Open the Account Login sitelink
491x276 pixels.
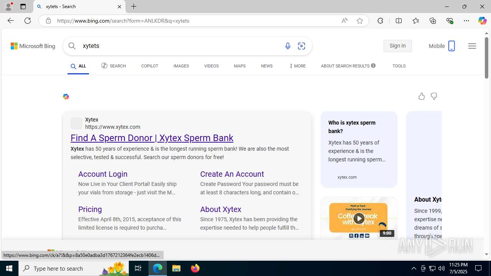[x=103, y=174]
